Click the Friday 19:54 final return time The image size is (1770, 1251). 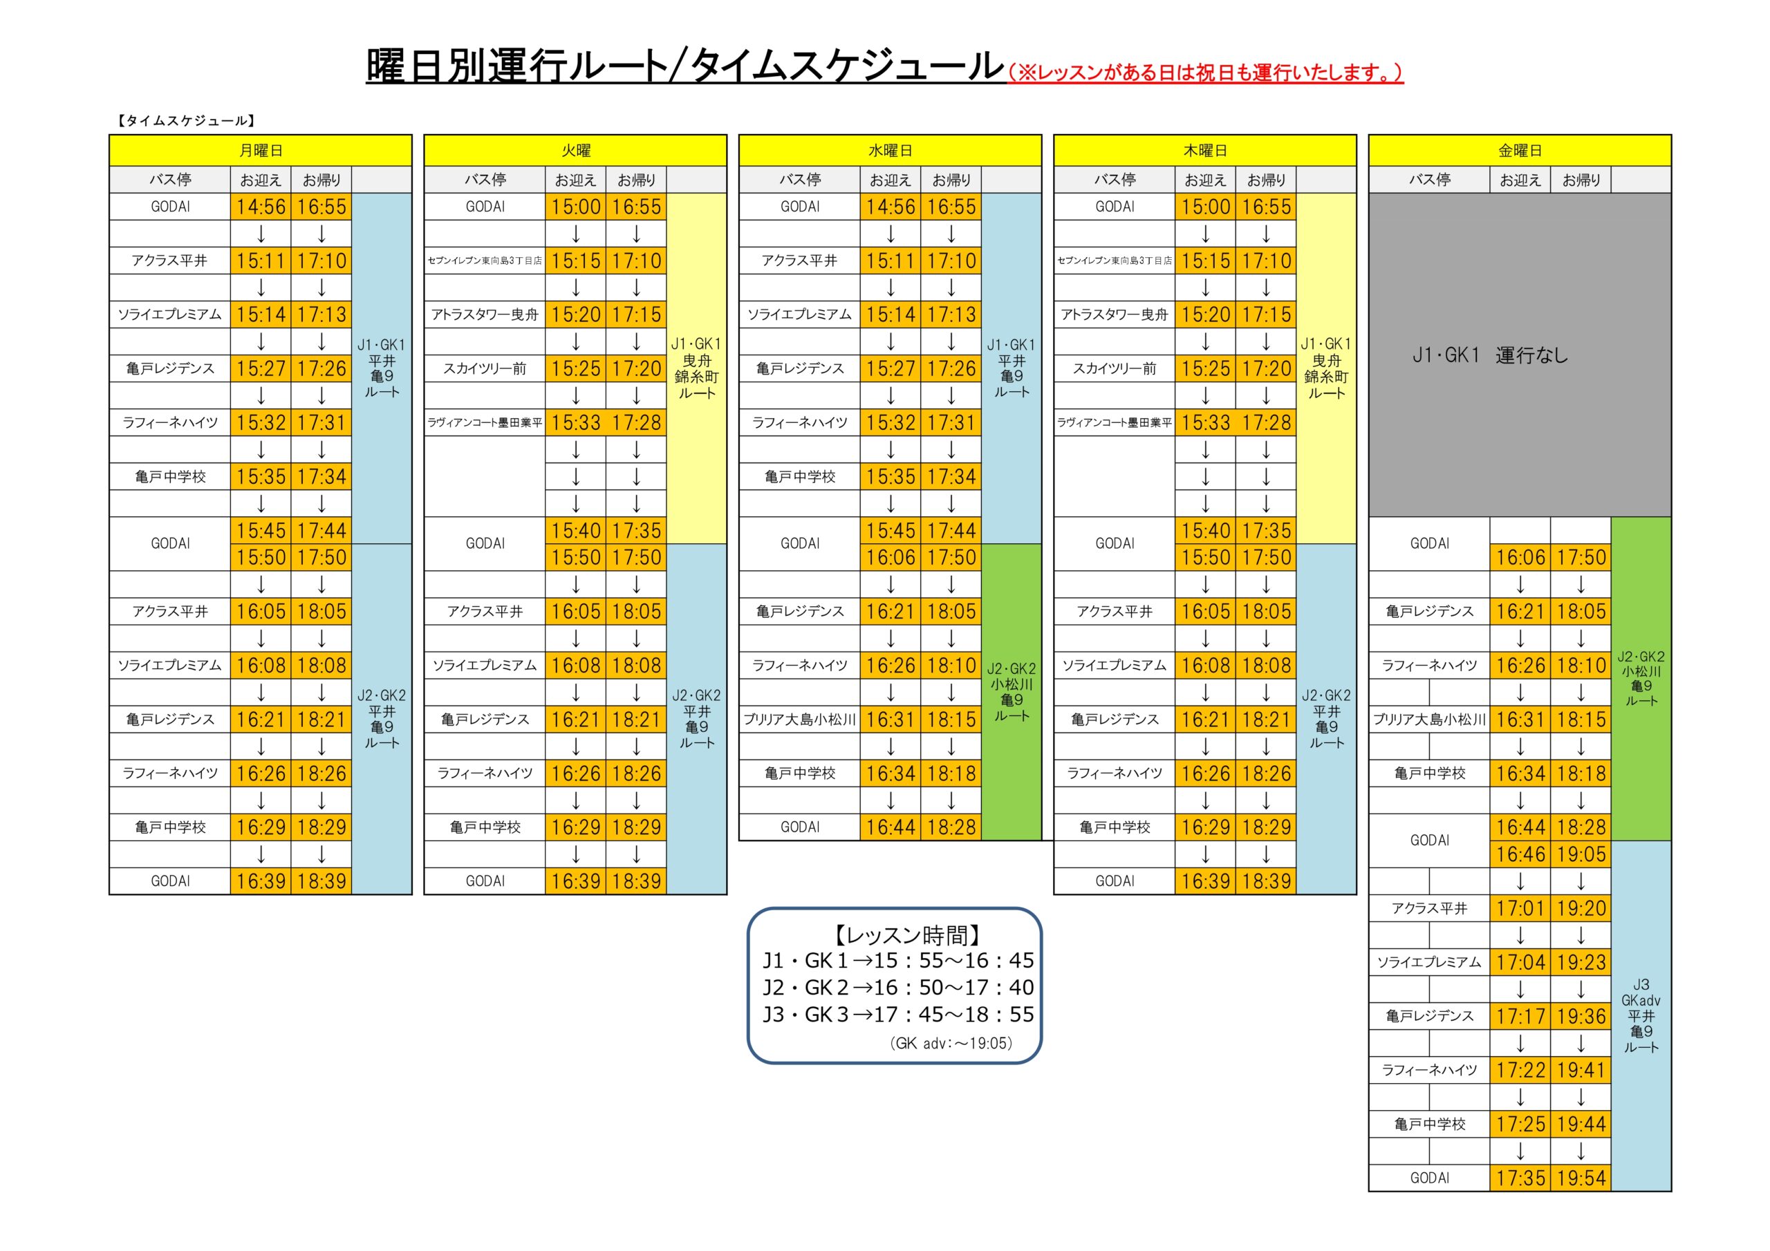pos(1581,1178)
